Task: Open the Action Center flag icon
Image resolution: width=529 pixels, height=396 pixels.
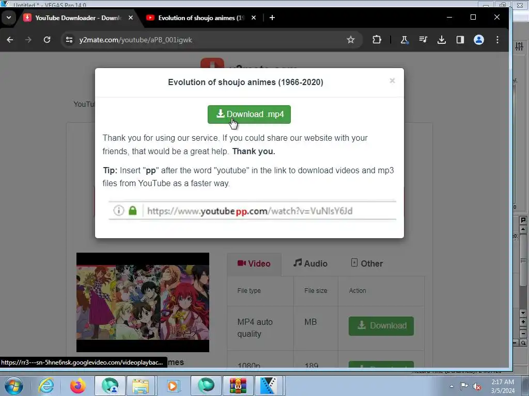Action: [x=464, y=386]
